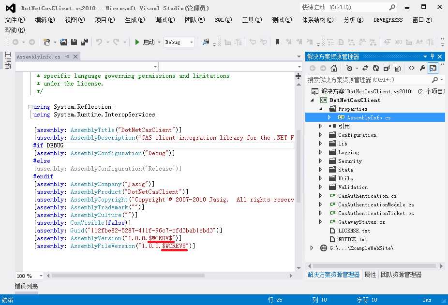The width and height of the screenshot is (448, 305).
Task: Open Solution Explorer window options dropdown
Action: (425, 57)
